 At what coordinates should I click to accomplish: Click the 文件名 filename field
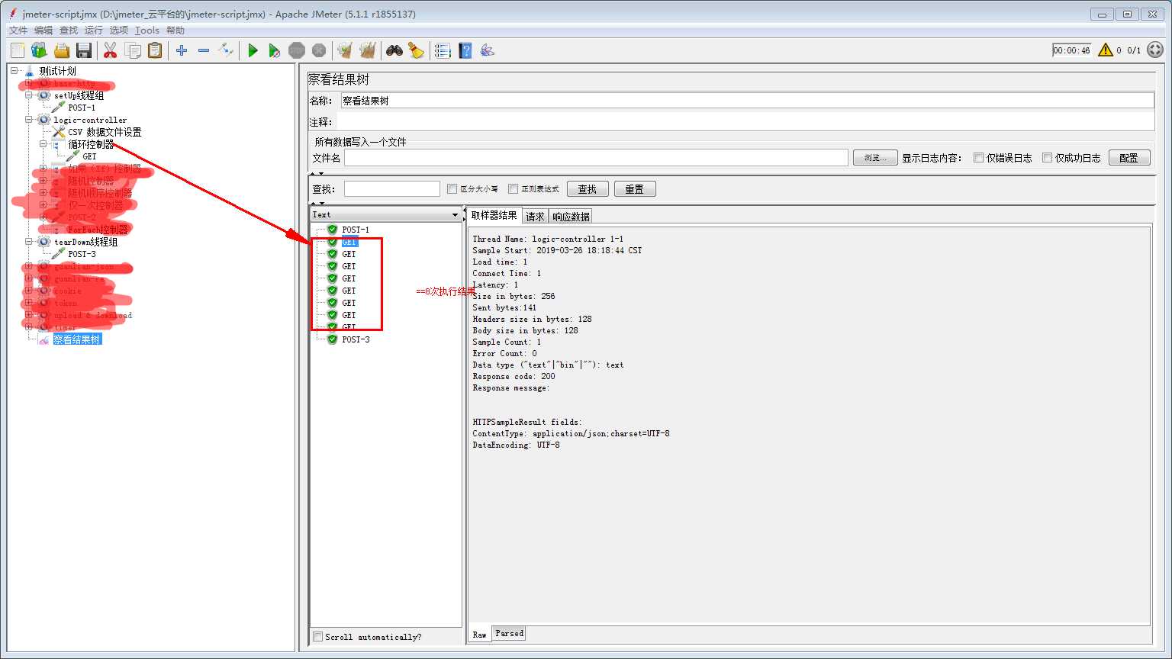coord(596,158)
